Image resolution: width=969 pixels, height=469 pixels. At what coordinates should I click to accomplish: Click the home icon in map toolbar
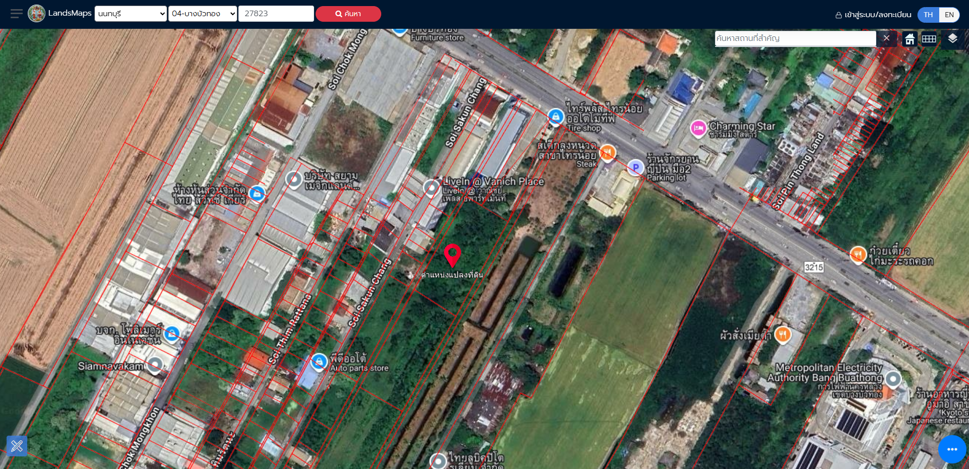pyautogui.click(x=909, y=39)
